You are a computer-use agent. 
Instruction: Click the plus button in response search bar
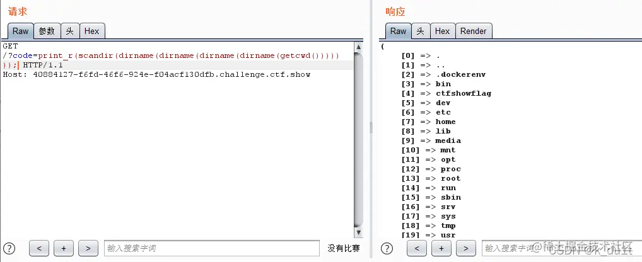[441, 248]
